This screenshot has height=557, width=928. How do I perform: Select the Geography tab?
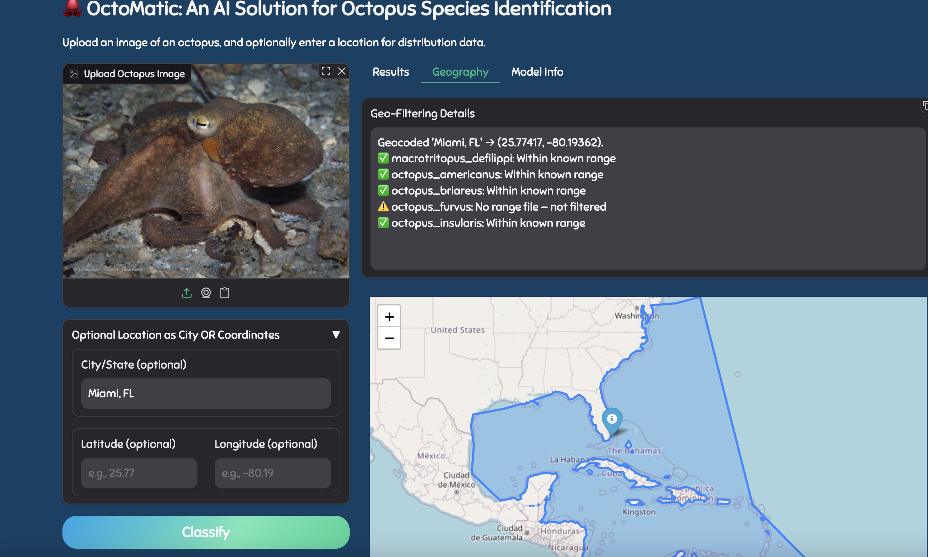[460, 72]
